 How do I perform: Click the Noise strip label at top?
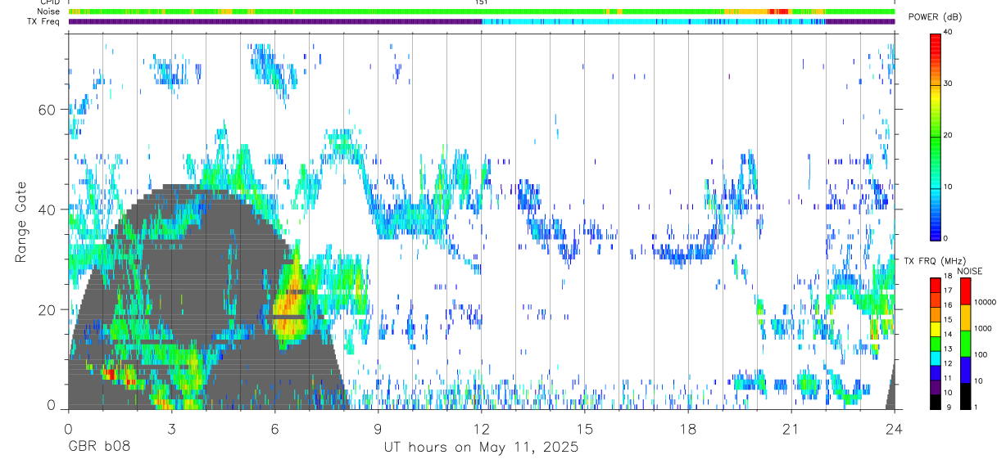point(49,11)
